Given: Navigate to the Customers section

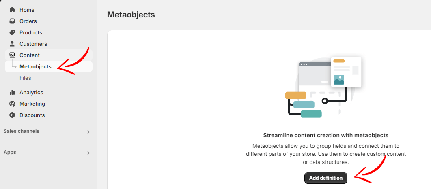Looking at the screenshot, I should click(x=33, y=44).
